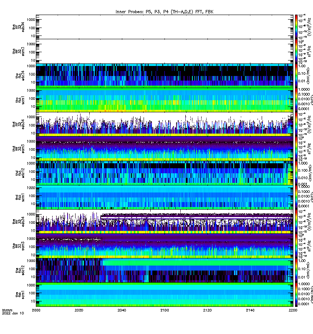Screen dimensions: 313x334
Task: Select the thd fff 32 edc34 spectrogram
Action: click(164, 124)
